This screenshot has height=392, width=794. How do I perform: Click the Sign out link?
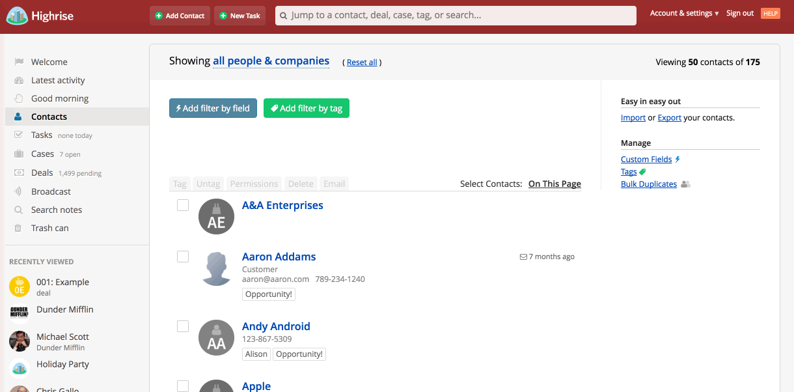(x=740, y=13)
